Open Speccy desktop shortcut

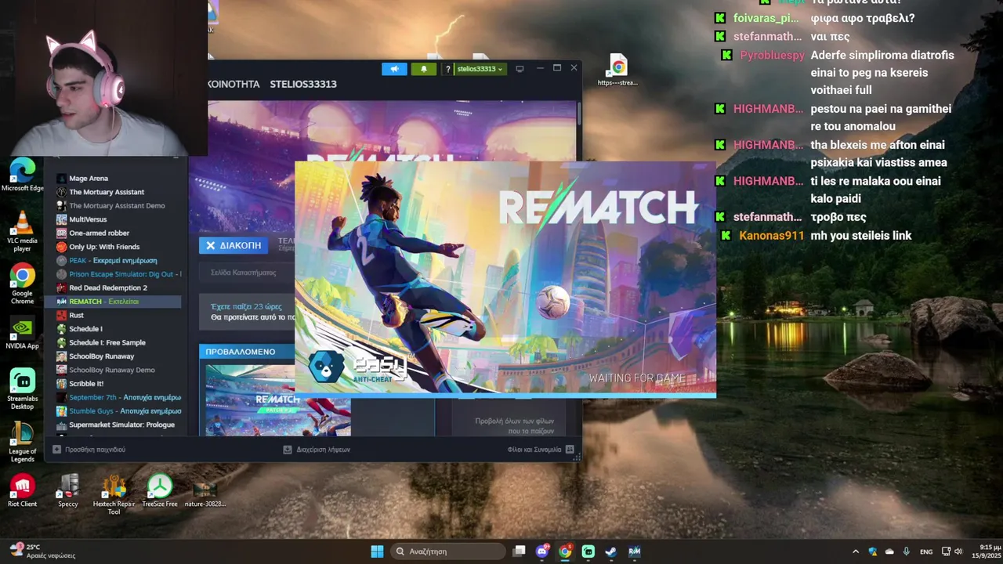coord(68,490)
